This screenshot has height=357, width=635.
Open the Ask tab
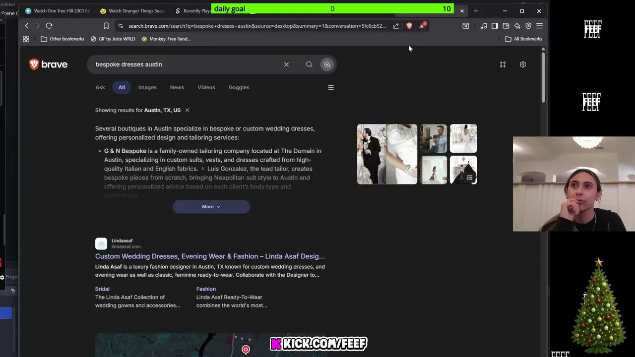coord(100,87)
